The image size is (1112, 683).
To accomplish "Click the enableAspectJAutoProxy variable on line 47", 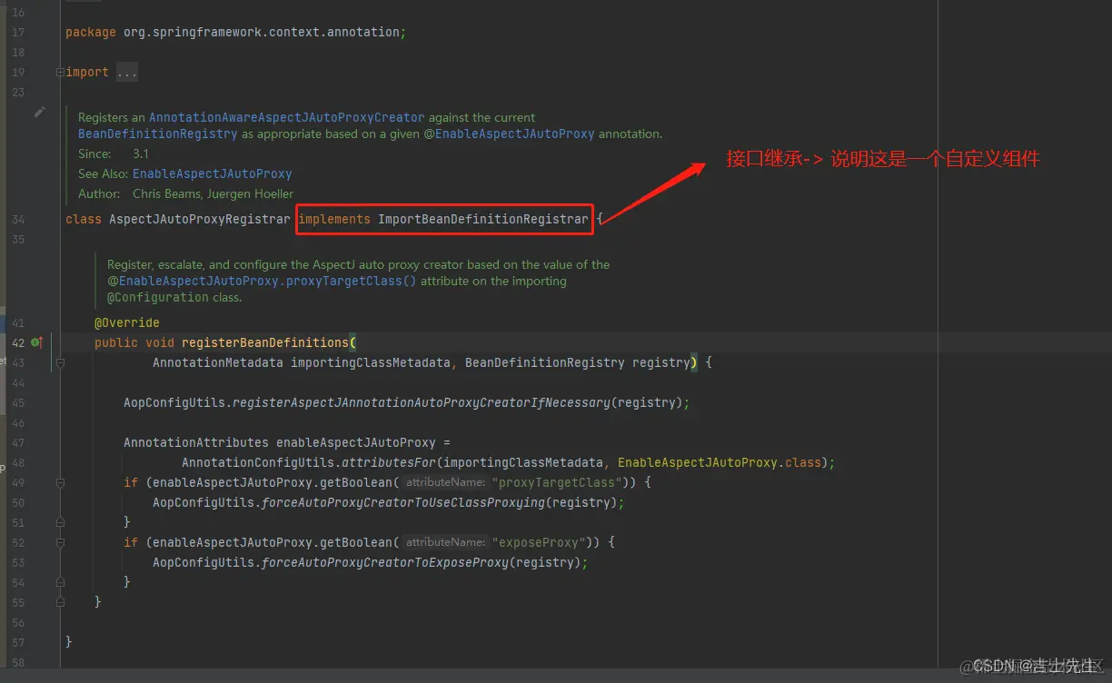I will 356,442.
